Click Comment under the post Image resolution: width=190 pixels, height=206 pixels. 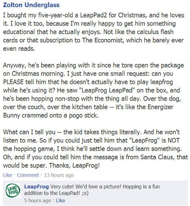[x=28, y=175]
